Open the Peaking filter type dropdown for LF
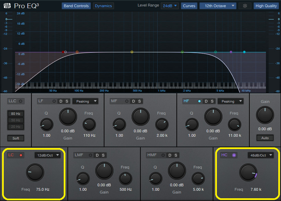The height and width of the screenshot is (201, 281). tap(85, 101)
